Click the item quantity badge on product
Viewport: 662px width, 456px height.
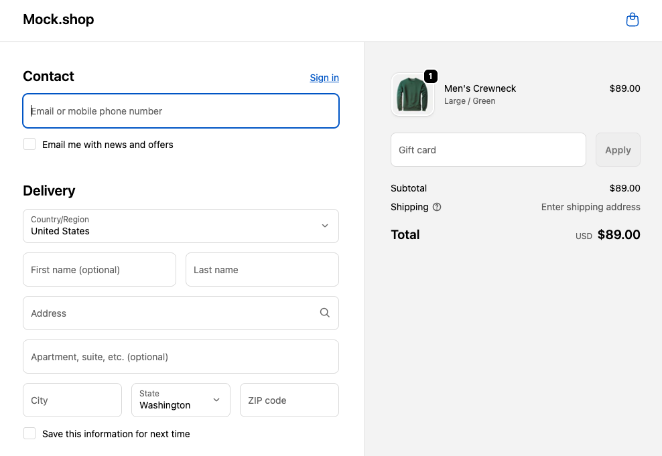[431, 76]
